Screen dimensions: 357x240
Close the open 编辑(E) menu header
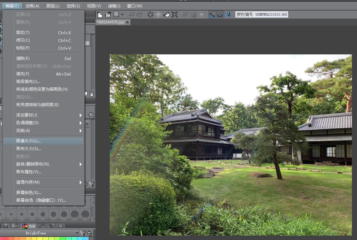click(x=12, y=6)
